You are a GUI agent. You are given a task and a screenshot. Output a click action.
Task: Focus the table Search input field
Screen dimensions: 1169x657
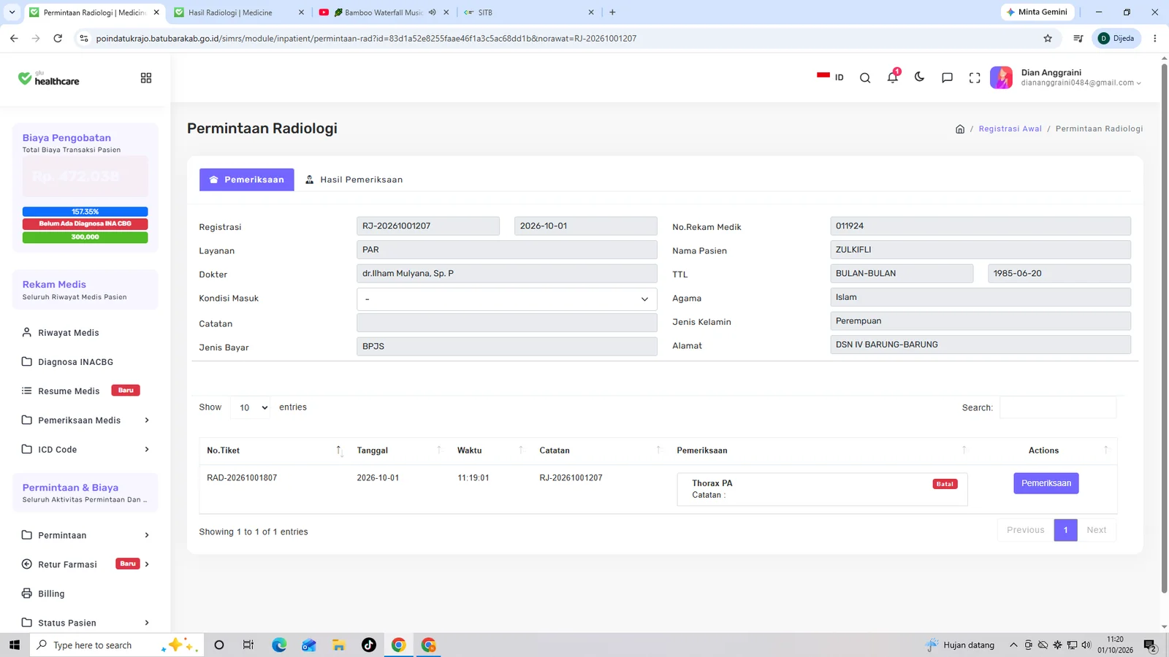coord(1058,407)
